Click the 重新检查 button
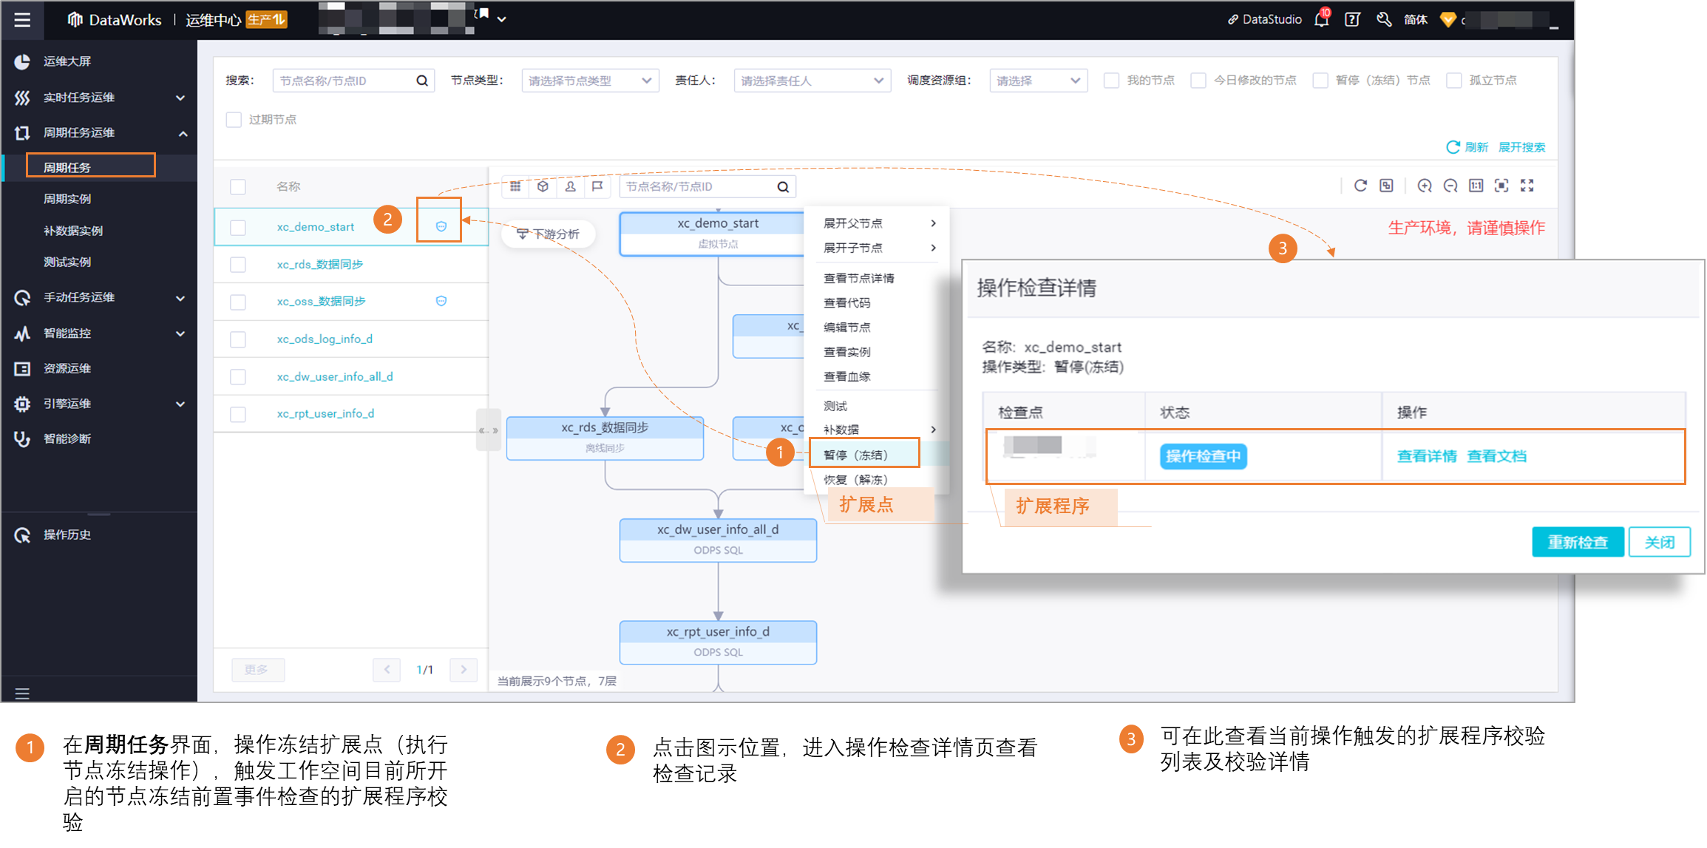 (1578, 542)
